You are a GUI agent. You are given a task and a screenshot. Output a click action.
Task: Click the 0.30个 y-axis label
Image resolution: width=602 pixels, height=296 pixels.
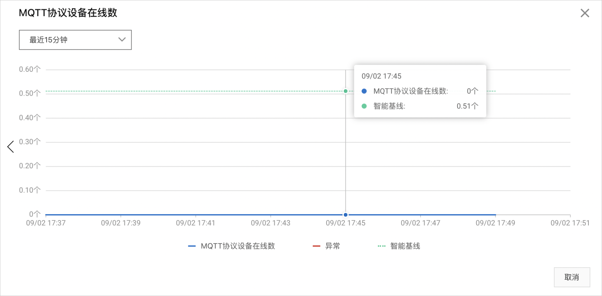pos(30,142)
